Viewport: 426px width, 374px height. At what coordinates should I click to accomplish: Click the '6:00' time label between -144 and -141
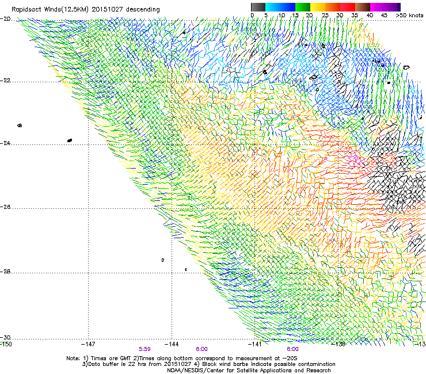(201, 349)
